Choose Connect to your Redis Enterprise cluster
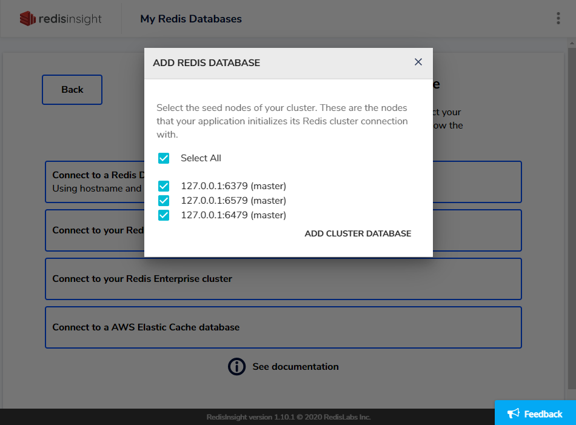This screenshot has height=425, width=576. (283, 279)
